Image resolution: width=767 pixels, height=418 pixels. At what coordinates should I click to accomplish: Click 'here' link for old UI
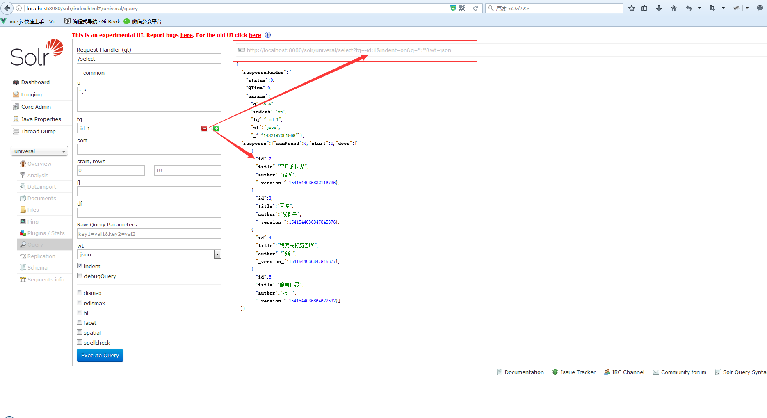[x=255, y=35]
